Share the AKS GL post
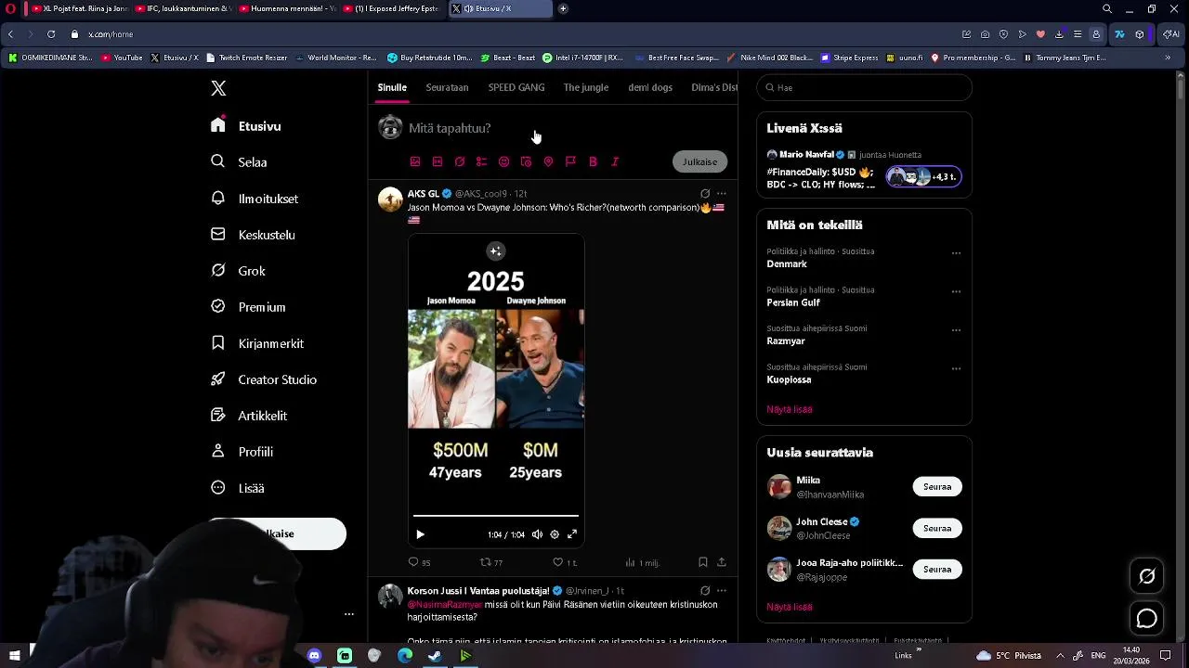This screenshot has height=668, width=1189. tap(722, 562)
